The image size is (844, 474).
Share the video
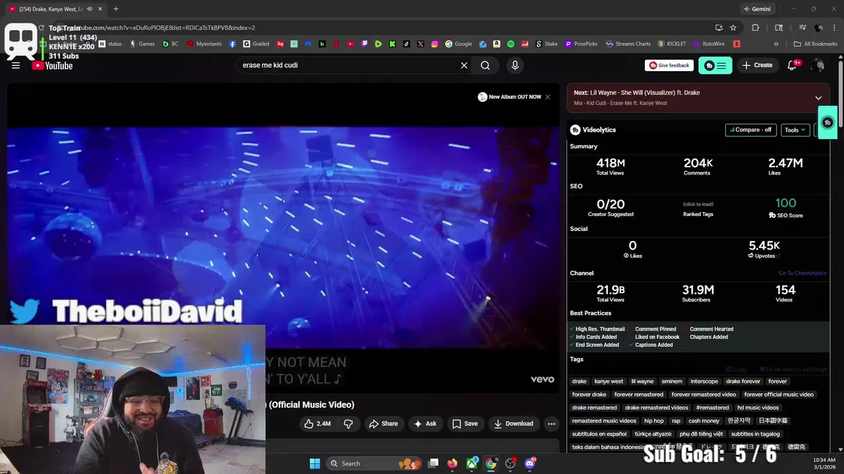pyautogui.click(x=383, y=424)
